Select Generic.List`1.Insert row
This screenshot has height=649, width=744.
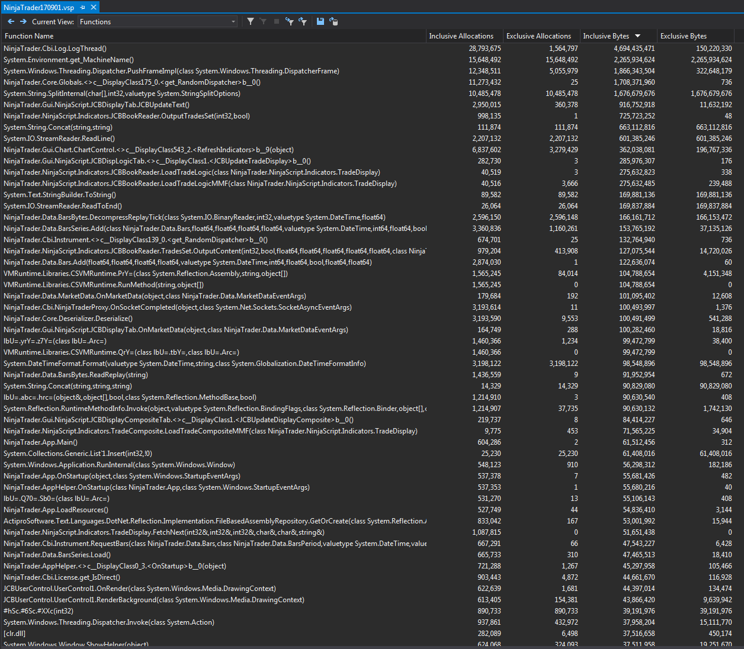point(367,454)
